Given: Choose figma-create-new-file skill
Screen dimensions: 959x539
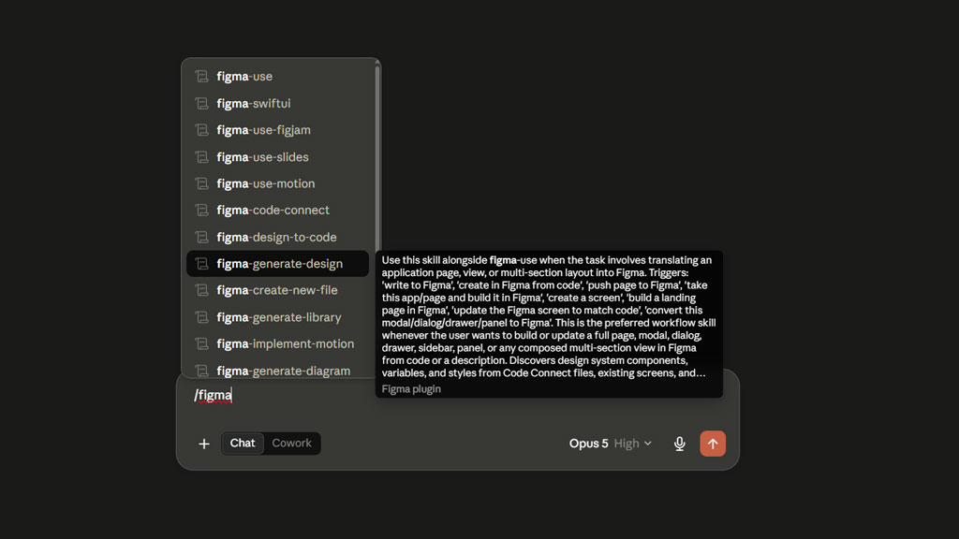Looking at the screenshot, I should click(x=277, y=290).
